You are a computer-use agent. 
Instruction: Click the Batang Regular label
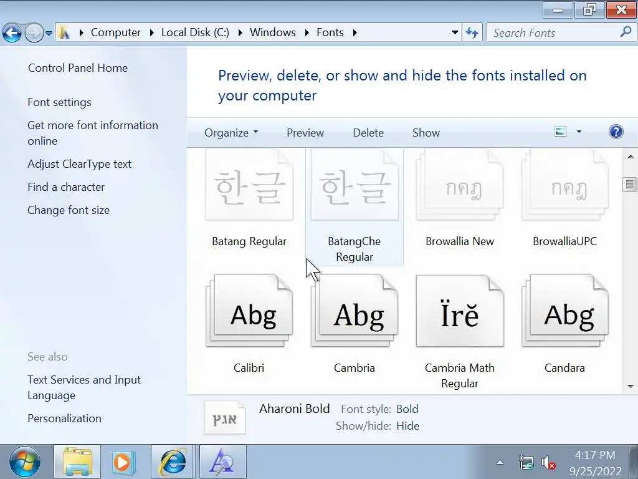[249, 241]
